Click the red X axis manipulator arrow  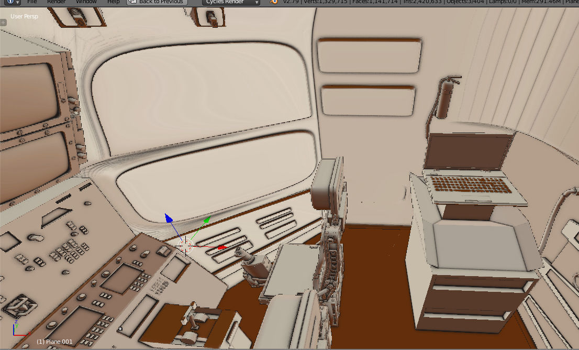(221, 247)
